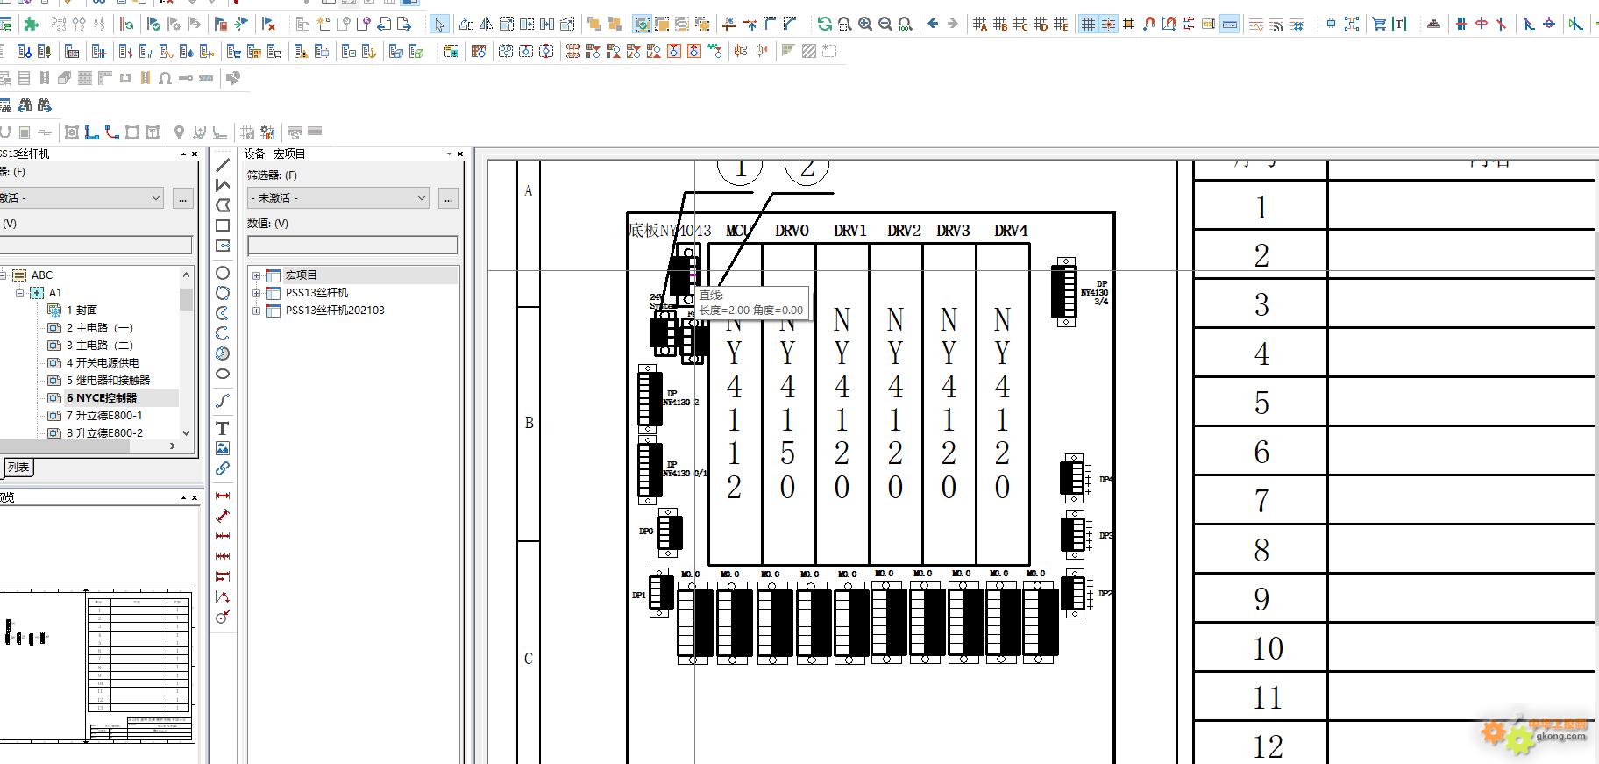Select page 6 NYCE控制器
This screenshot has width=1599, height=764.
click(x=102, y=398)
